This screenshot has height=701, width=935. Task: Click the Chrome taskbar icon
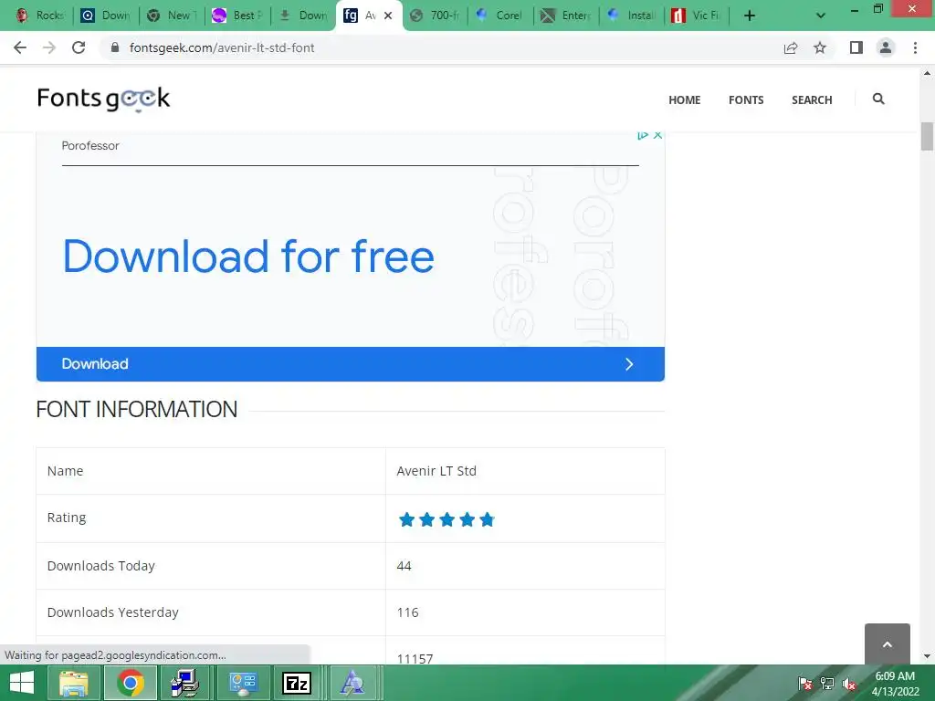coord(130,683)
